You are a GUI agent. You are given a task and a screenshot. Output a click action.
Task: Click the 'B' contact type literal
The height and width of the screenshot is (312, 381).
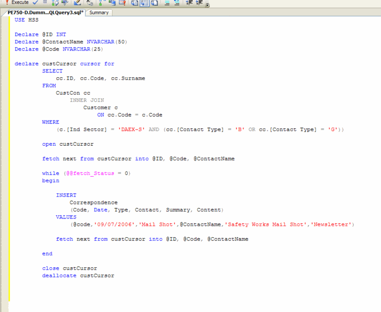[x=239, y=130]
